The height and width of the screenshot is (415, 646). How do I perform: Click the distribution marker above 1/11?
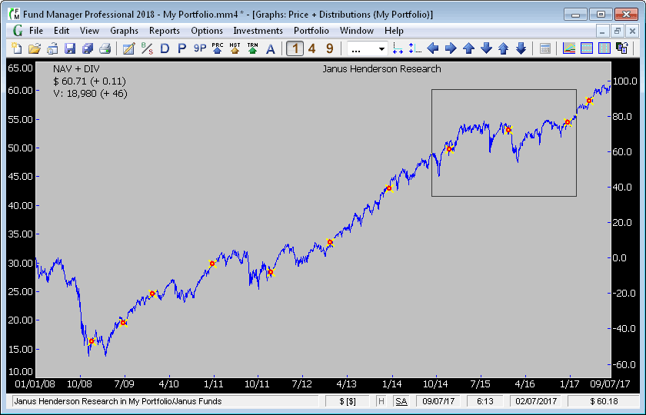click(x=212, y=264)
